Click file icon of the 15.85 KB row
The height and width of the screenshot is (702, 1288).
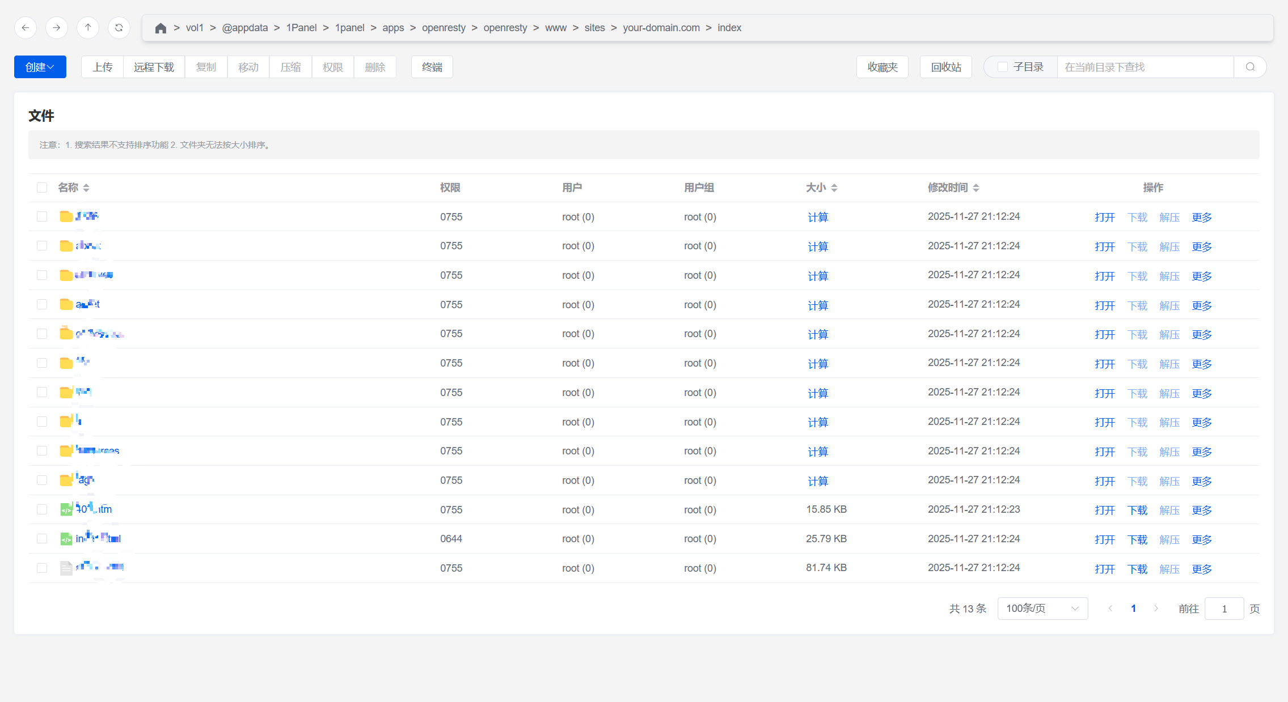coord(66,509)
